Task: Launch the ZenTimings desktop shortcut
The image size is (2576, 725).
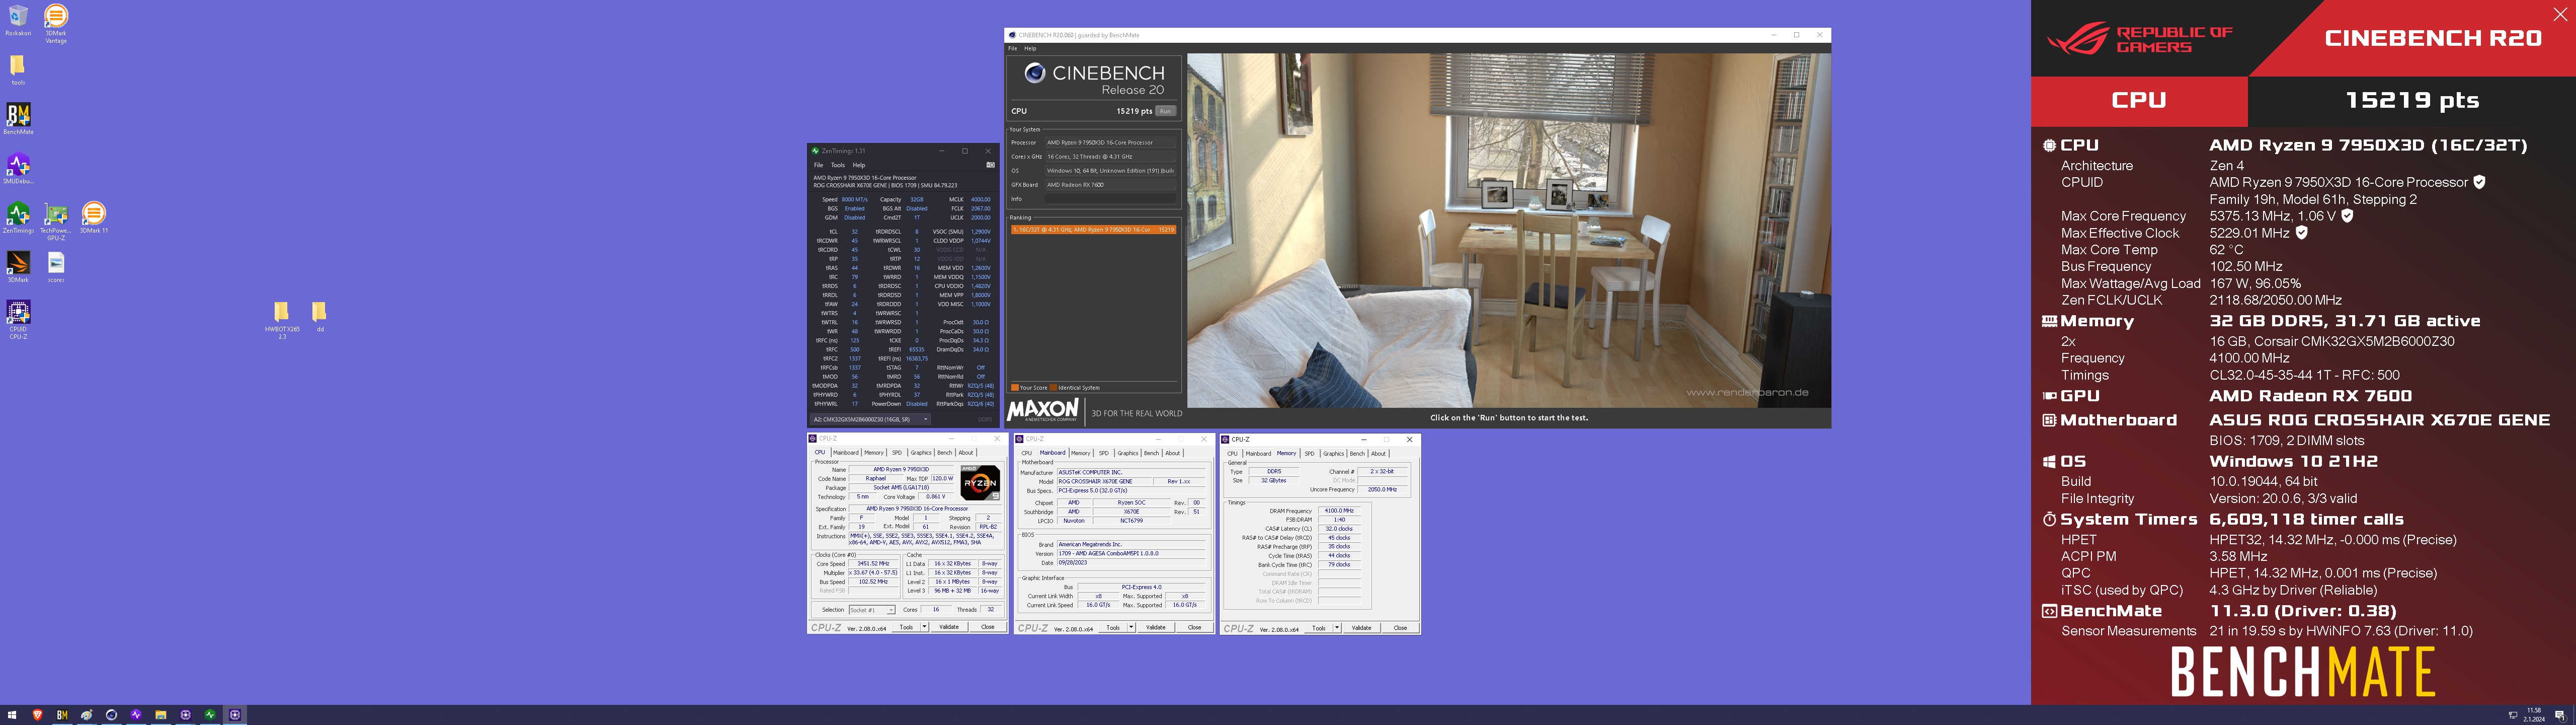Action: pyautogui.click(x=18, y=217)
